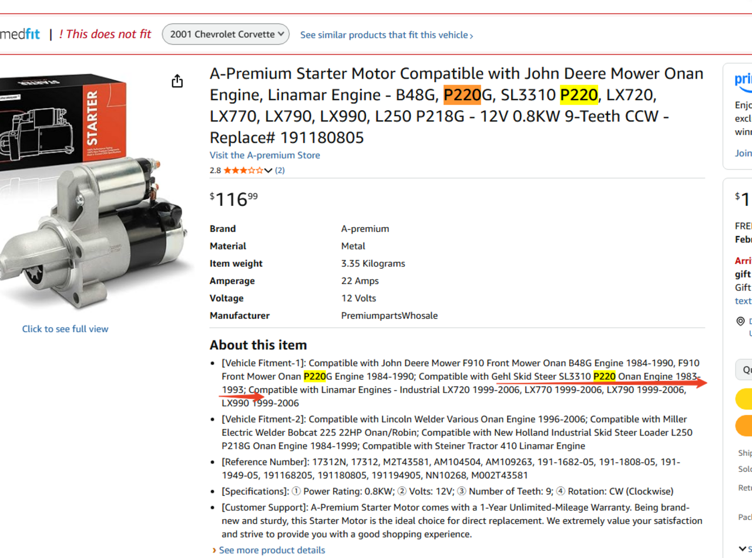Click to see full view of image
Screen dimensions: 752x558
point(65,329)
